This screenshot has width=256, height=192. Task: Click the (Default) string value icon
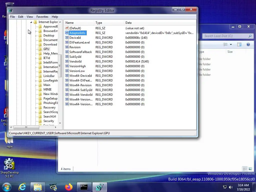[x=67, y=28]
